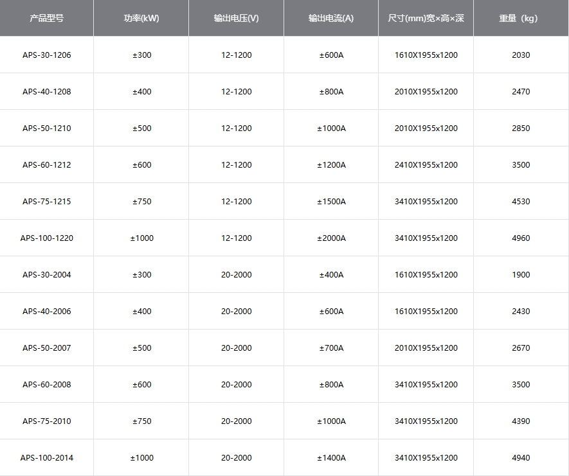The width and height of the screenshot is (569, 476).
Task: Click power ±300 in APS-30-1206 row
Action: click(x=142, y=55)
